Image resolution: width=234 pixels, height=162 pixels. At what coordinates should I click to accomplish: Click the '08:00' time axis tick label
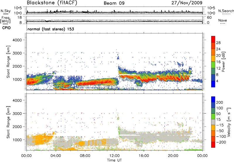(x=85, y=156)
